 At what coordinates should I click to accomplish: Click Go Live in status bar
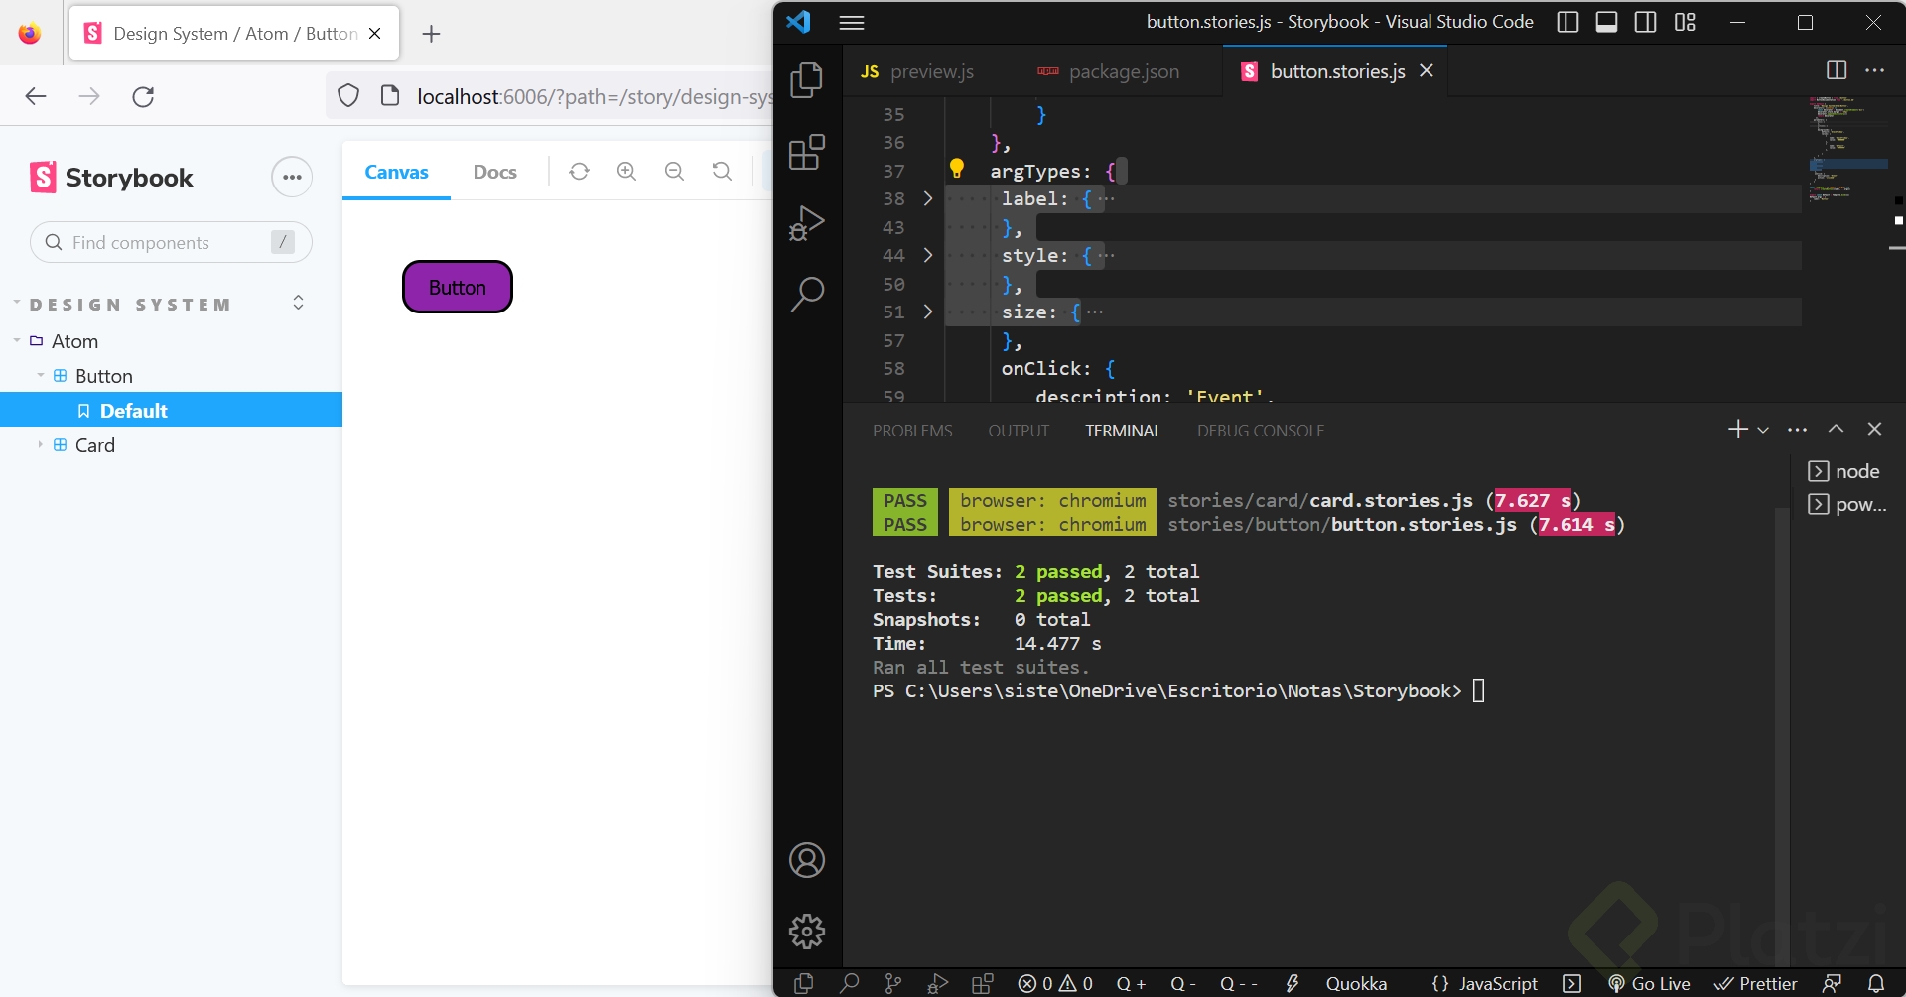(1649, 983)
